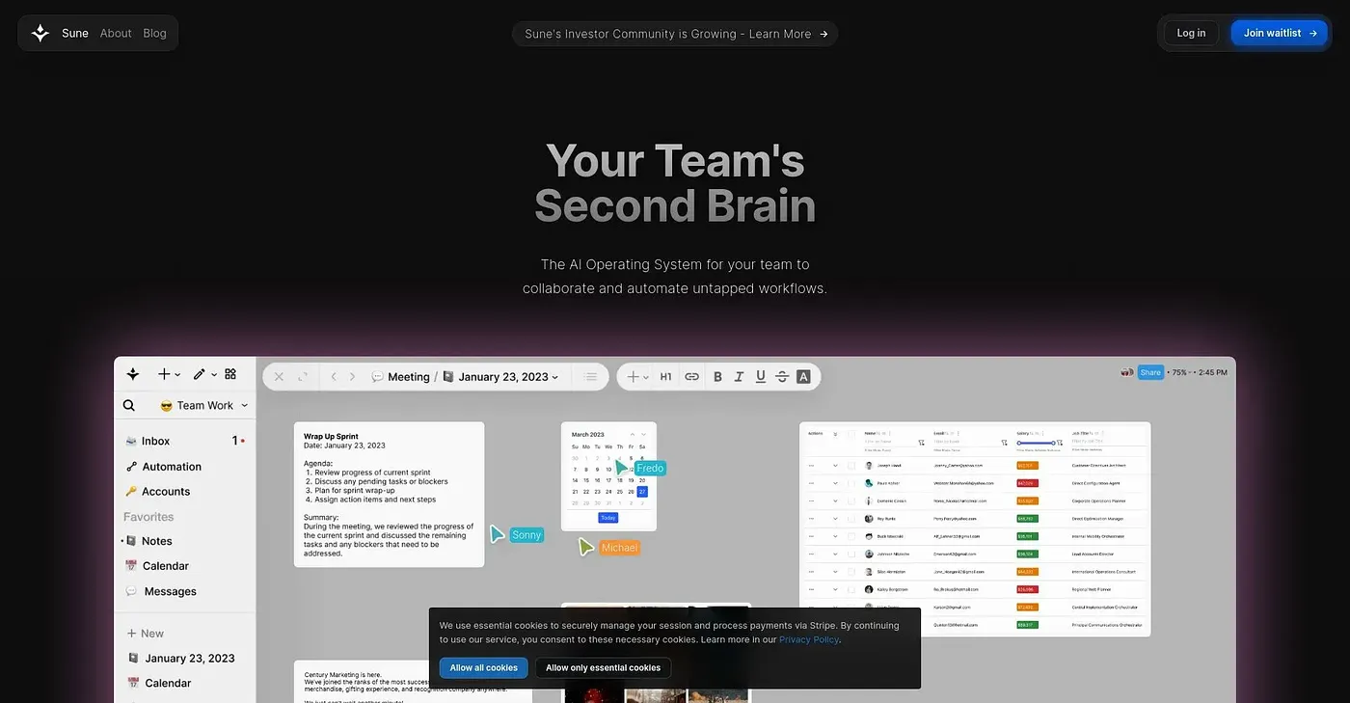Expand the Direct Configuration Agent row chevron
Viewport: 1350px width, 703px height.
point(835,483)
